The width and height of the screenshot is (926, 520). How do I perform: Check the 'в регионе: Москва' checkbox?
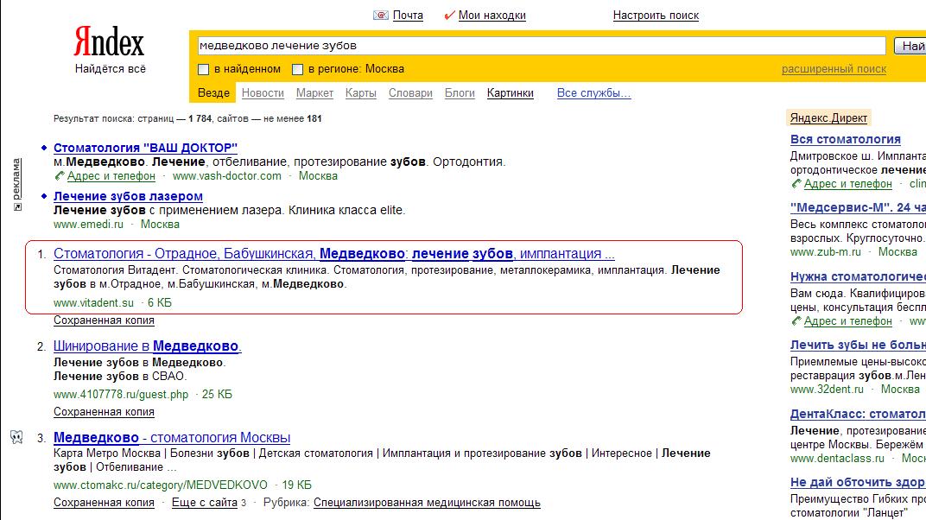[x=298, y=69]
